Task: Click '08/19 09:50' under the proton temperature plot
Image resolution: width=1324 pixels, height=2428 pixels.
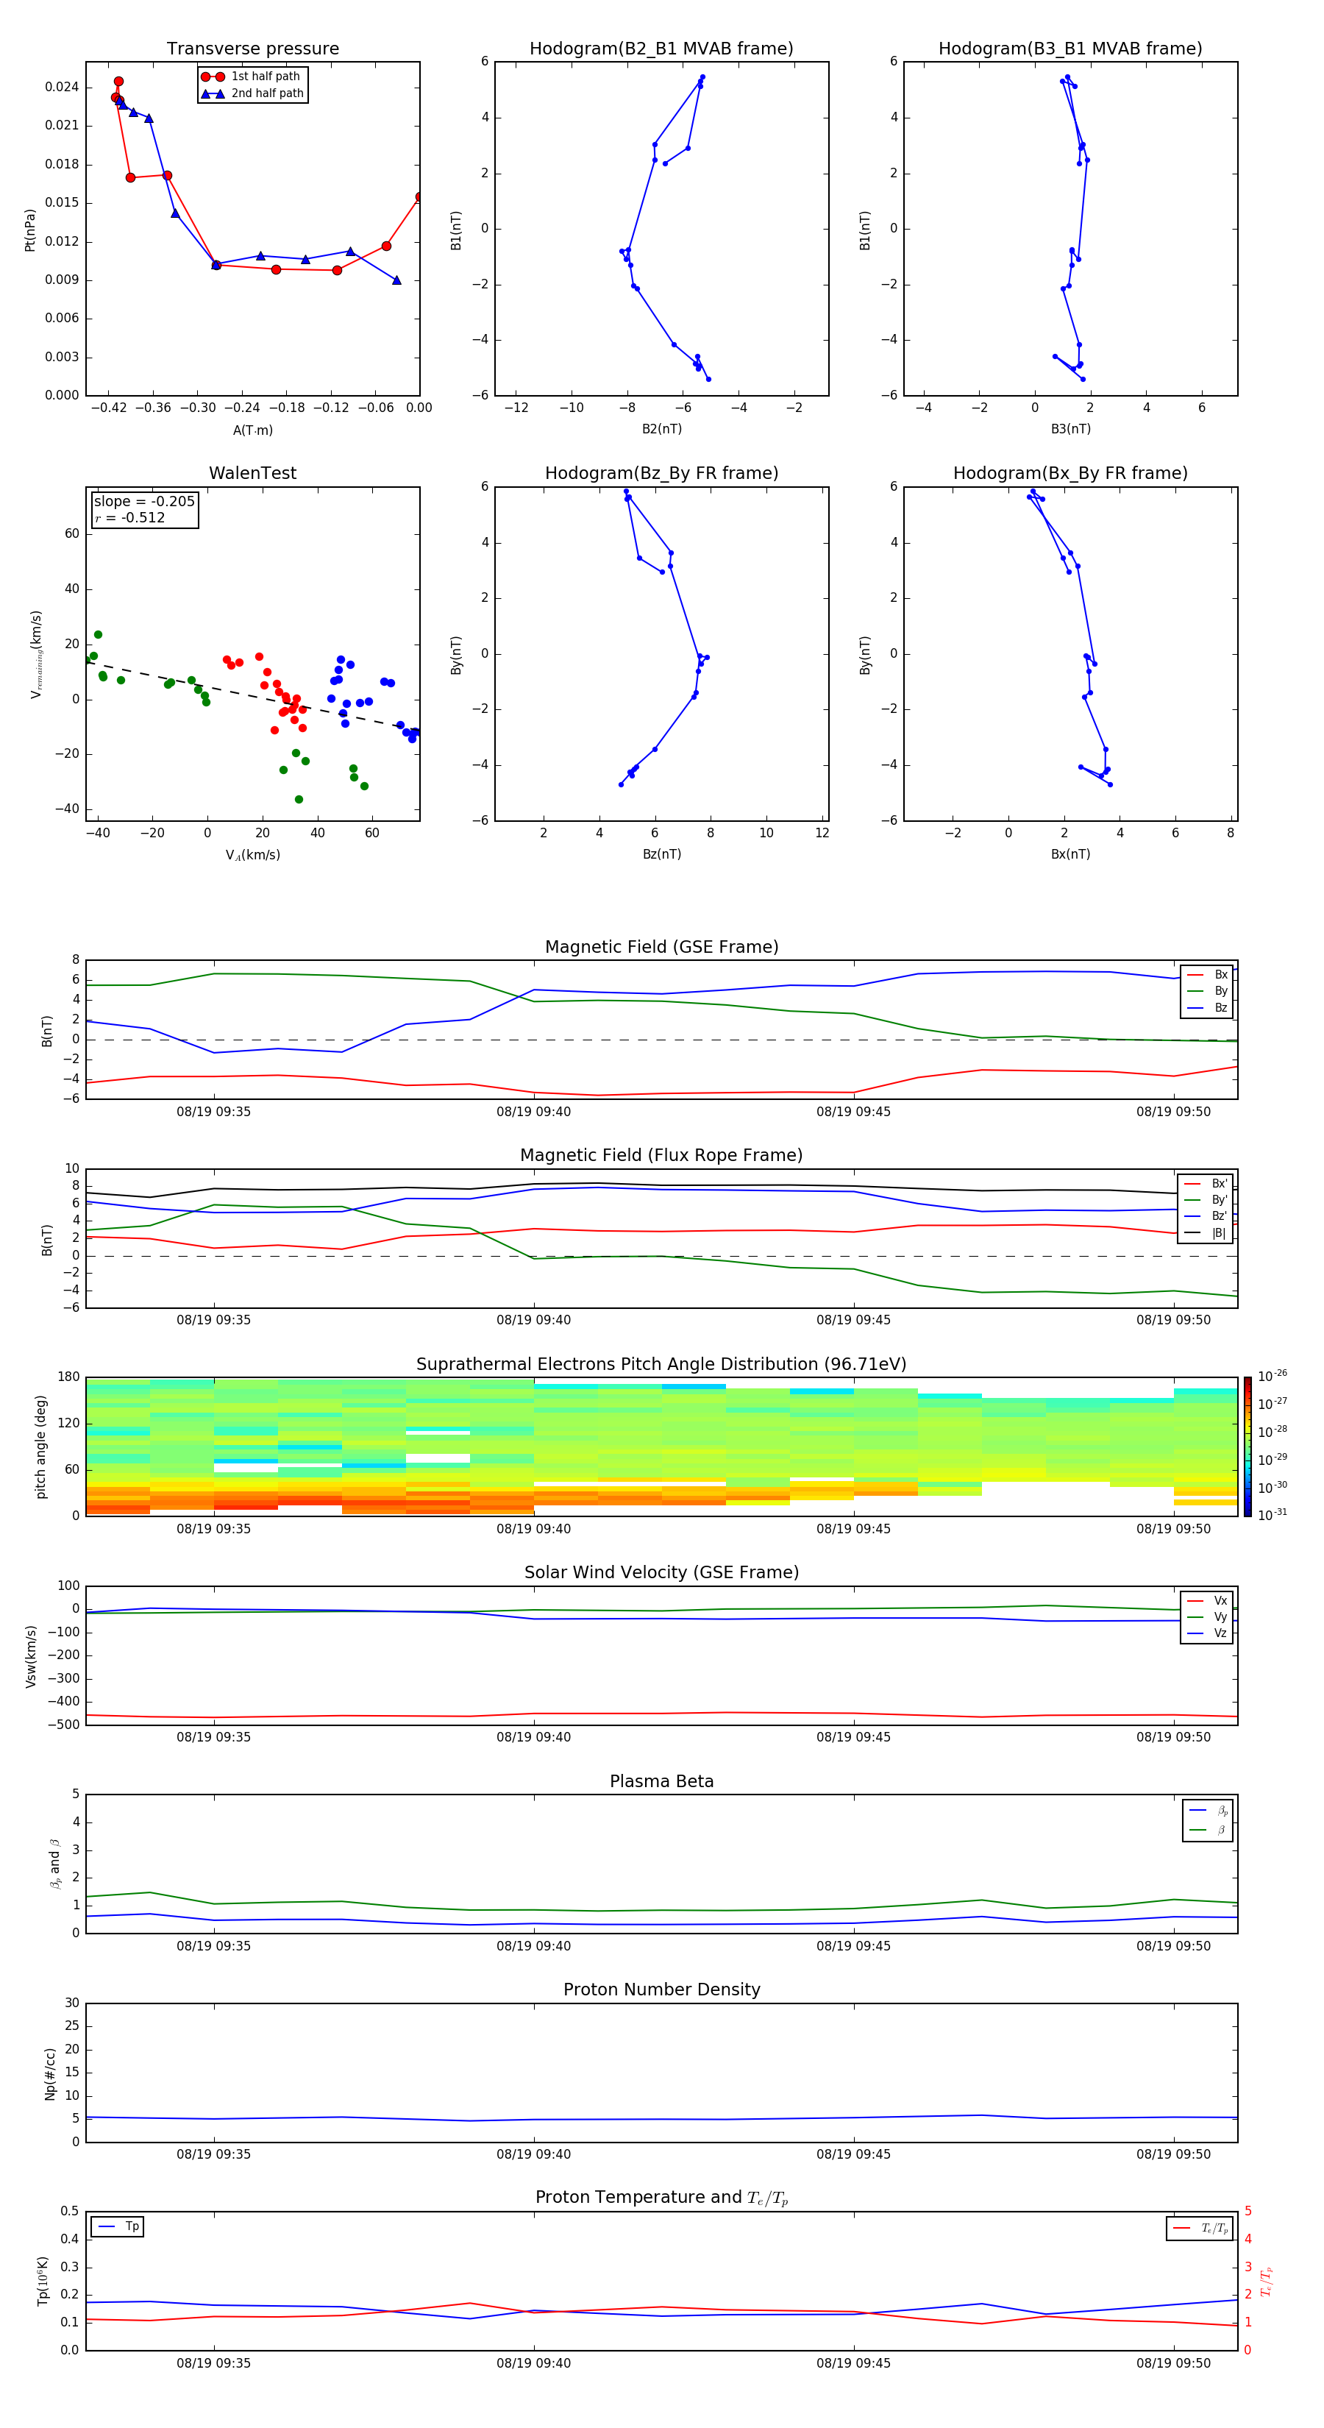Action: click(x=1173, y=2364)
